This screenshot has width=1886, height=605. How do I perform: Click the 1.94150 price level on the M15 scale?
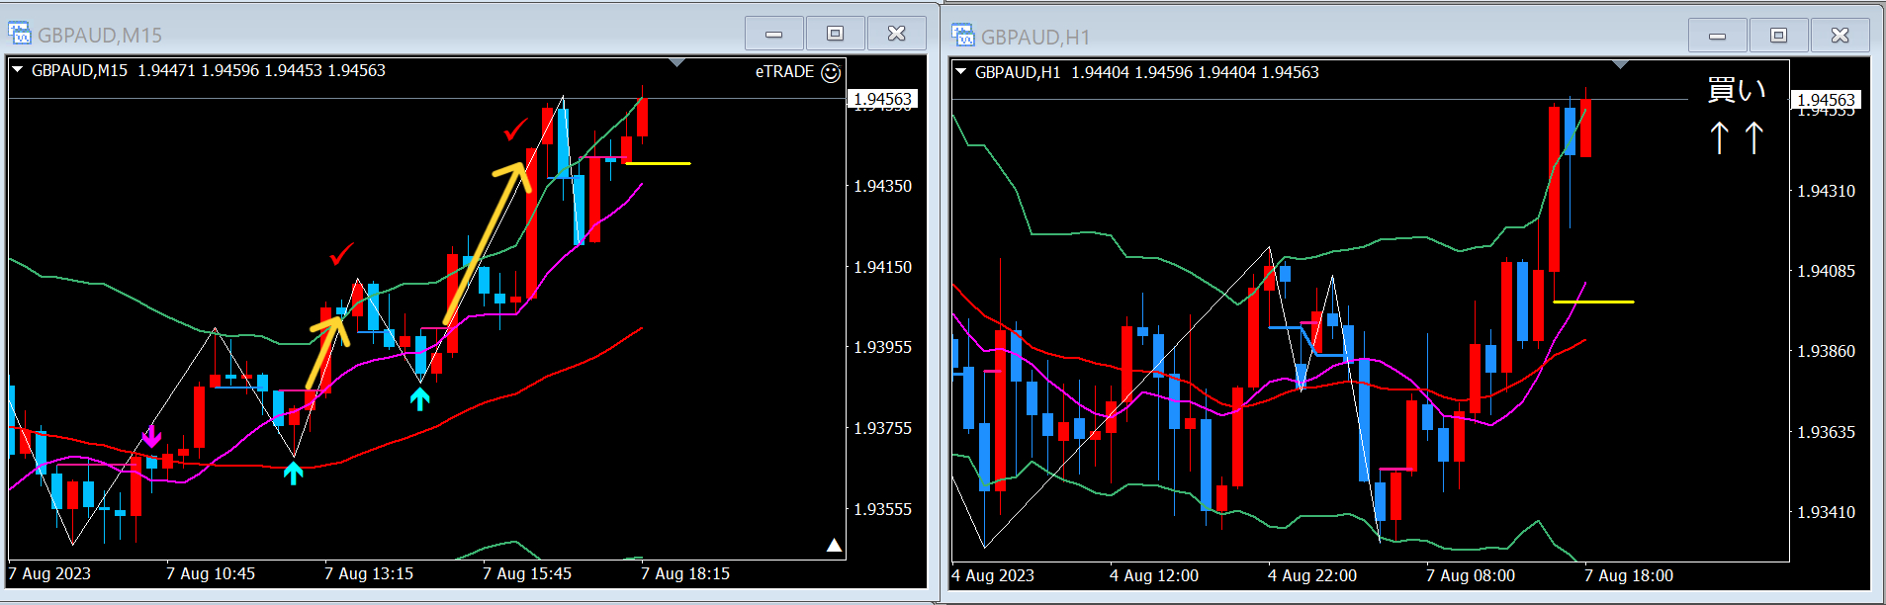[883, 267]
